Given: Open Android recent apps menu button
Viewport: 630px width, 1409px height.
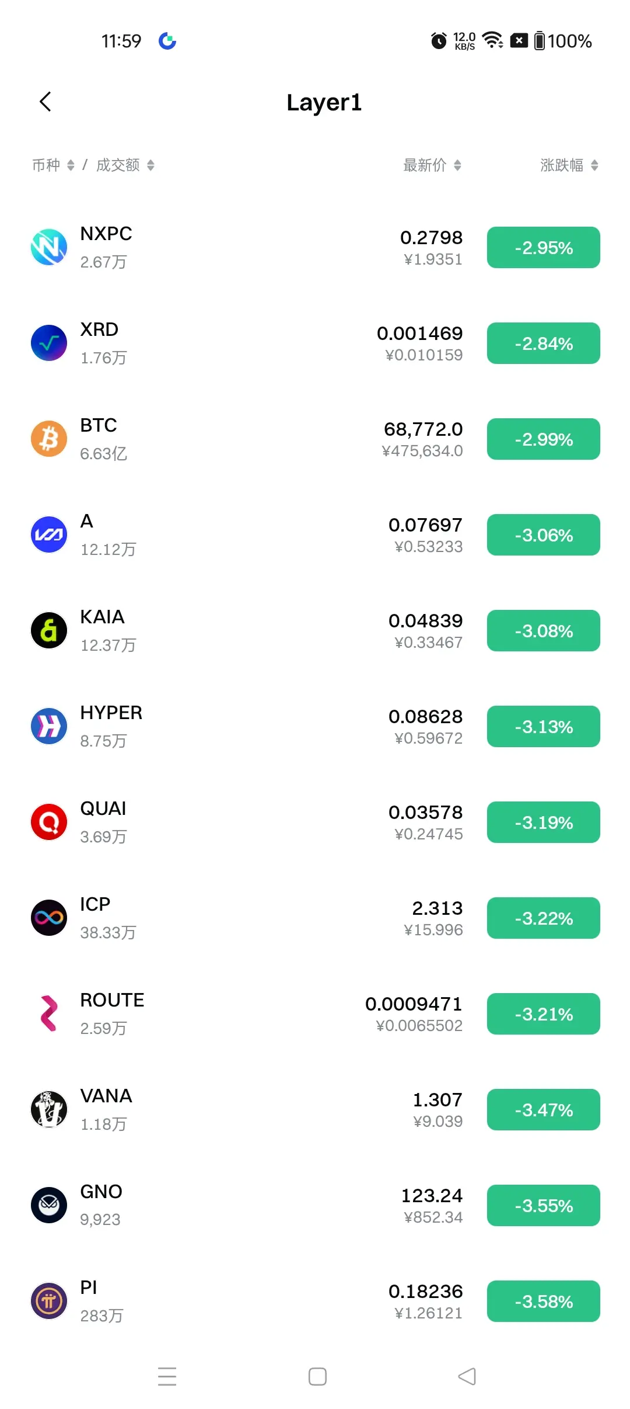Looking at the screenshot, I should [x=167, y=1376].
